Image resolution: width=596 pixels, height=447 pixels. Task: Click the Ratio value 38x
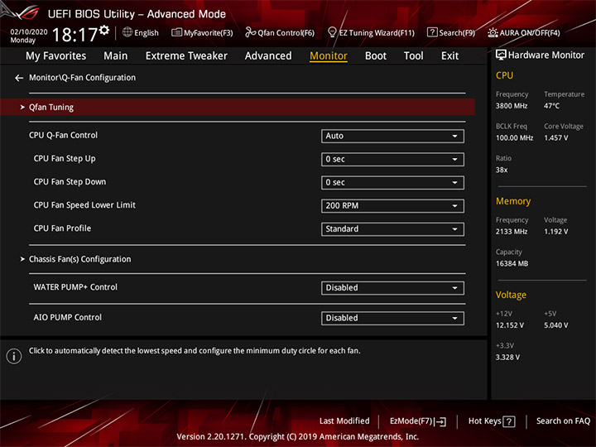point(502,171)
